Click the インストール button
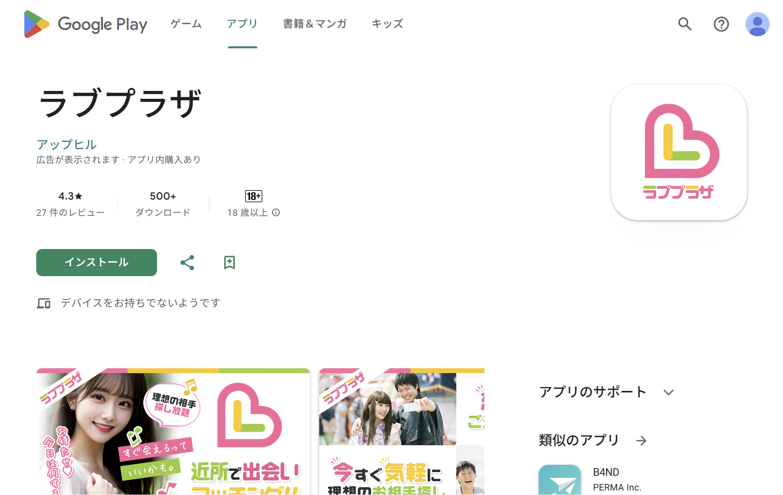Viewport: 783px width, 495px height. click(97, 263)
